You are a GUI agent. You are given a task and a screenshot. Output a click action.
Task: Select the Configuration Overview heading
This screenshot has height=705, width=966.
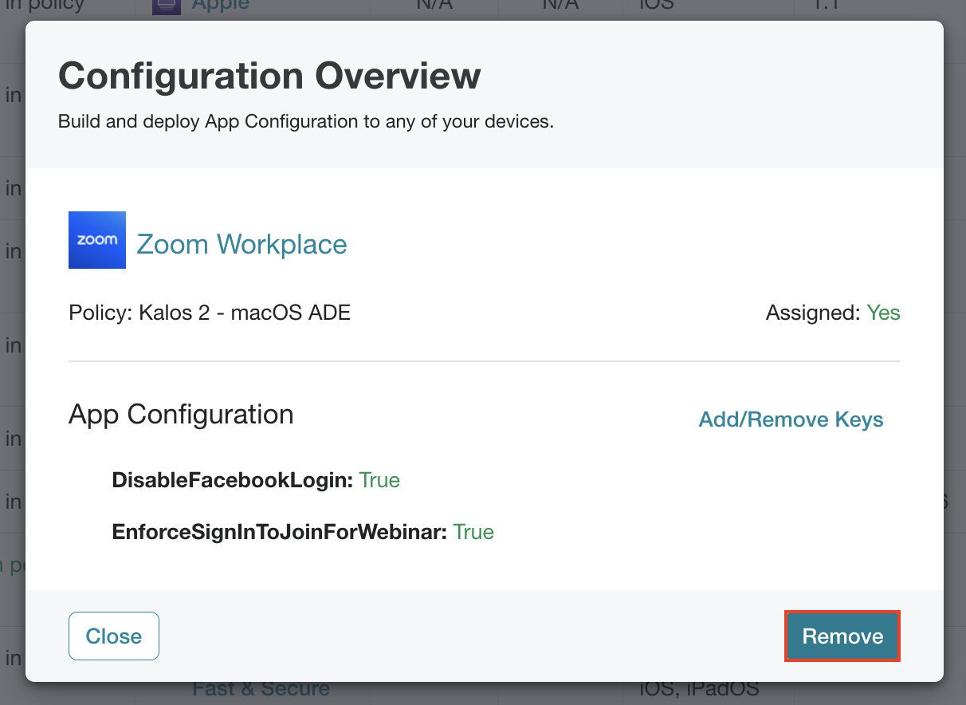click(269, 77)
